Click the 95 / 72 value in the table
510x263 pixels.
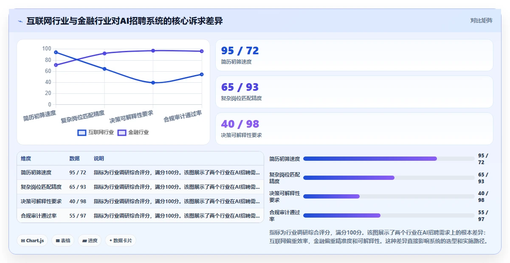click(x=78, y=173)
